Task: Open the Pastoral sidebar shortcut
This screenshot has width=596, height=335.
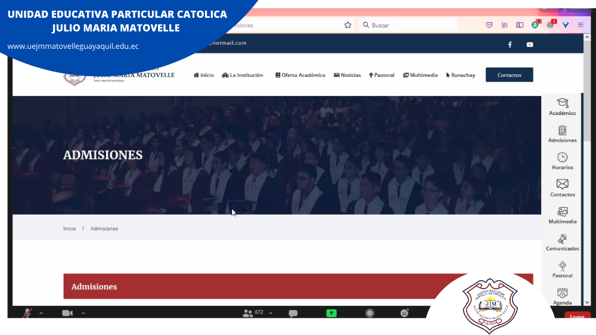Action: click(x=562, y=269)
